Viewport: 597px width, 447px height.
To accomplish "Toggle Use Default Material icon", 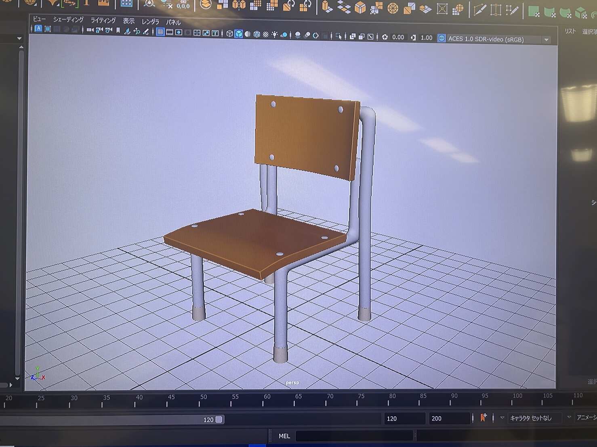I will (248, 34).
